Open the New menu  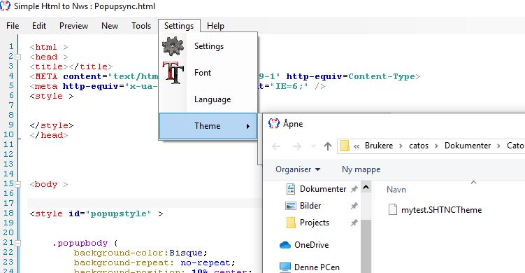[x=110, y=26]
